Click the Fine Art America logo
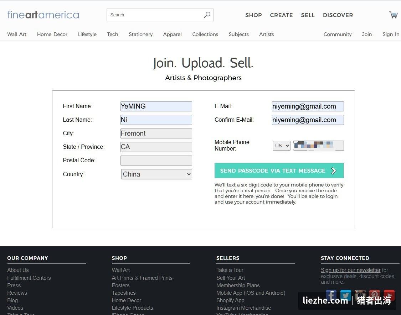 pos(43,15)
